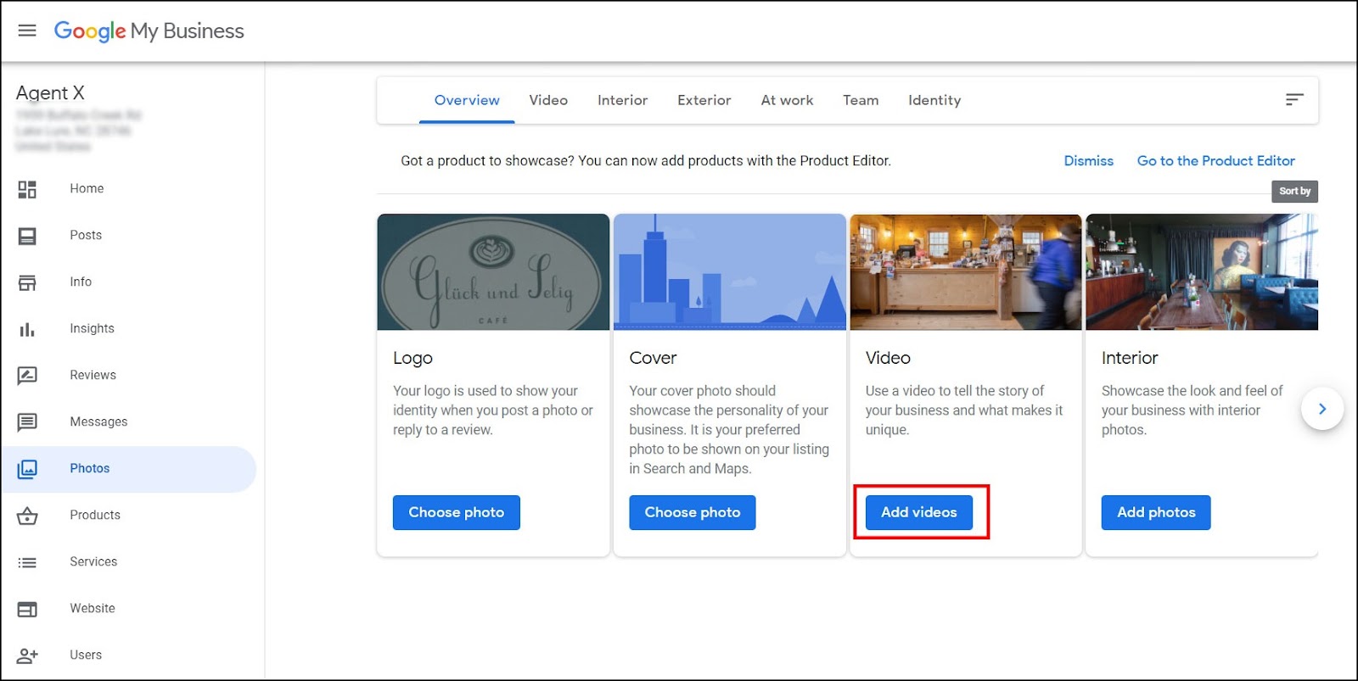Click the Services list icon

pos(27,562)
